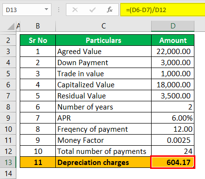205x179 pixels.
Task: Select the 'Agreed Value' cell
Action: click(x=103, y=52)
